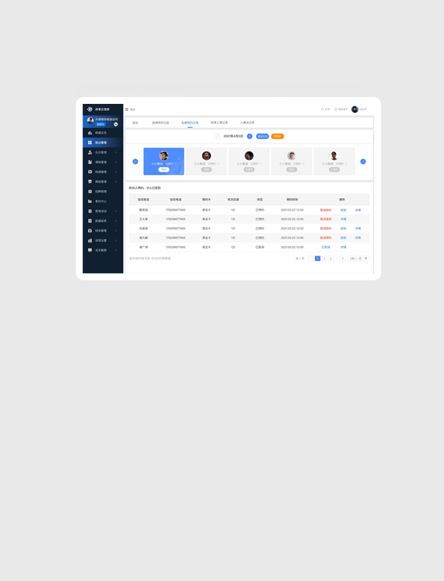Click the refresh icon in the top bar
The height and width of the screenshot is (581, 444).
click(x=322, y=109)
